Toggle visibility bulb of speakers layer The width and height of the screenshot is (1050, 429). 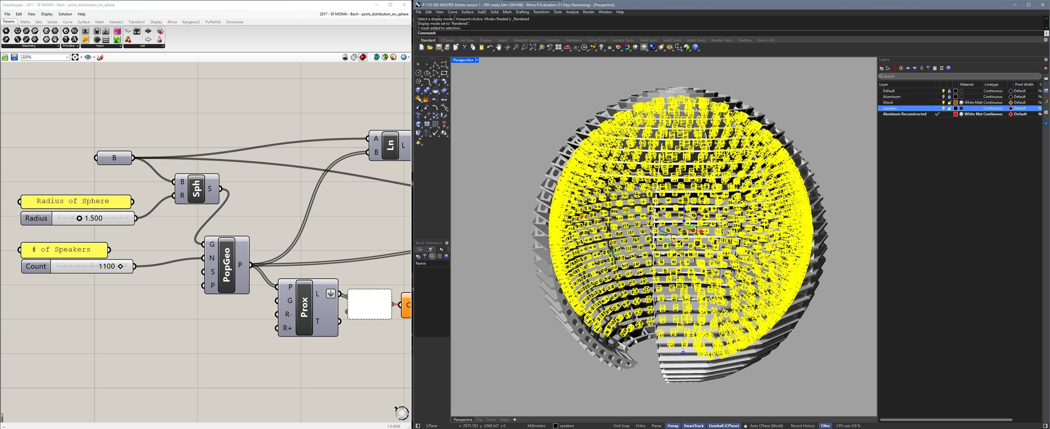click(x=943, y=109)
